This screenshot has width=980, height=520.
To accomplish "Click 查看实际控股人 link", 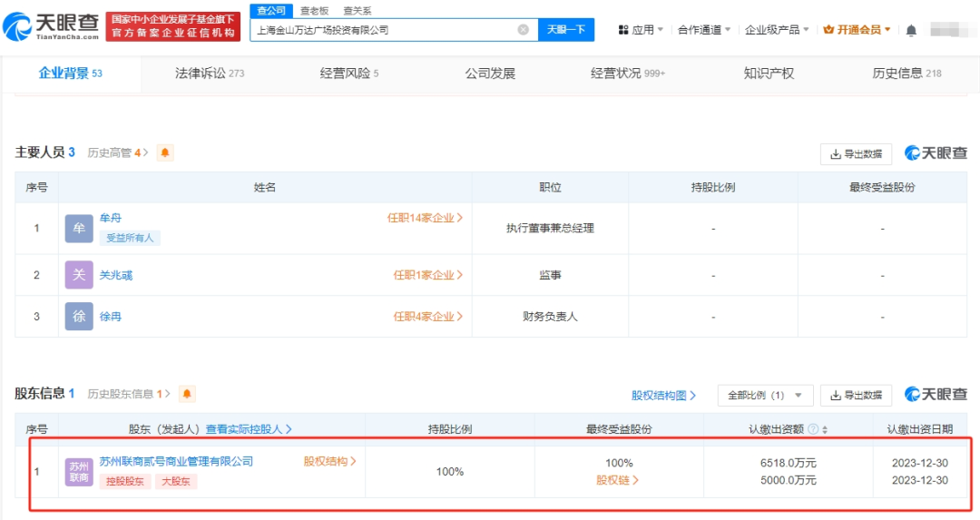I will click(248, 428).
